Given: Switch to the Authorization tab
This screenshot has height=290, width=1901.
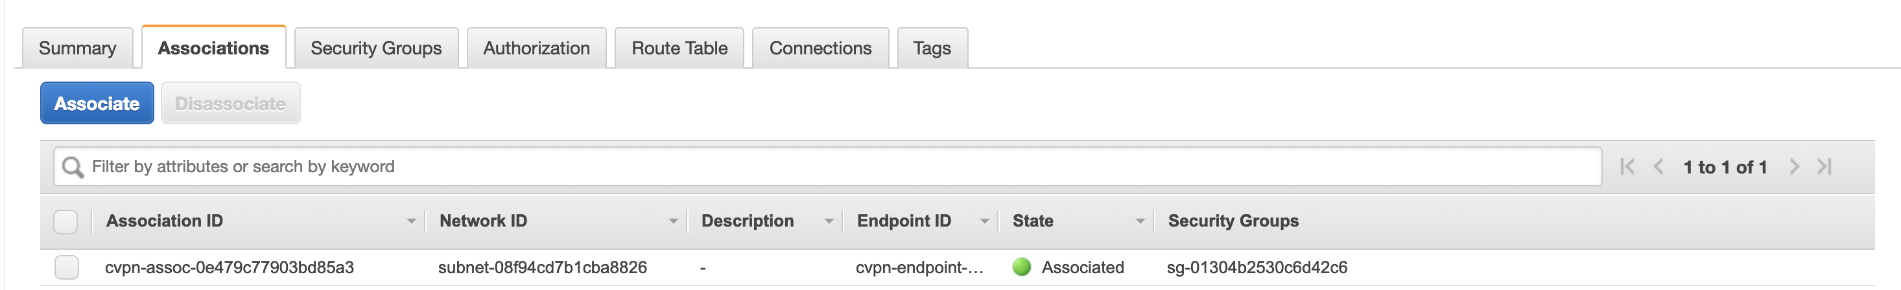Looking at the screenshot, I should click(536, 49).
